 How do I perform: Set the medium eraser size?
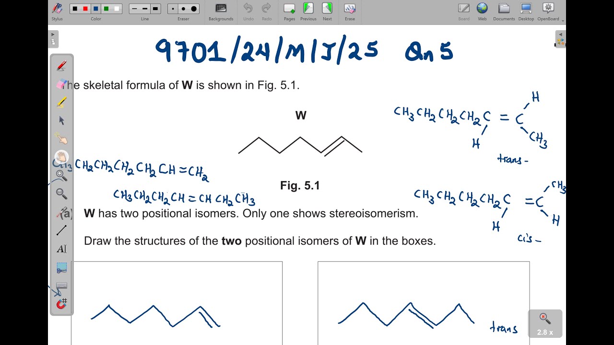[183, 9]
